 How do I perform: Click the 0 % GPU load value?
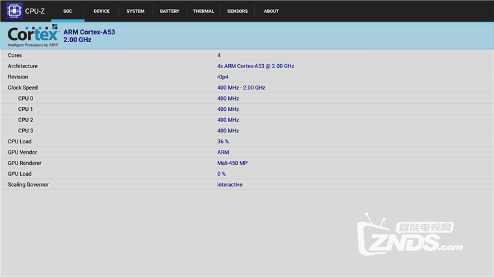[221, 174]
